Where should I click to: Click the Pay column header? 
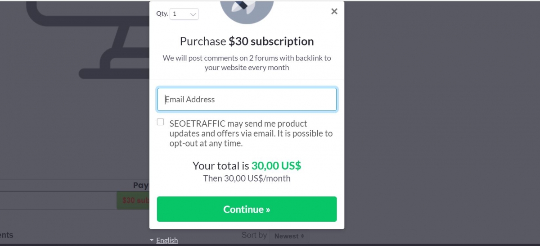pos(141,185)
